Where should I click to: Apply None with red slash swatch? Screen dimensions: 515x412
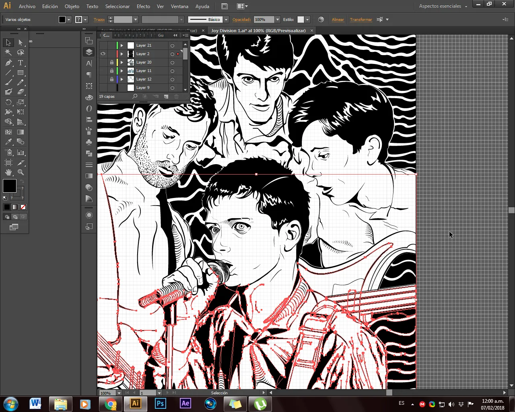23,207
